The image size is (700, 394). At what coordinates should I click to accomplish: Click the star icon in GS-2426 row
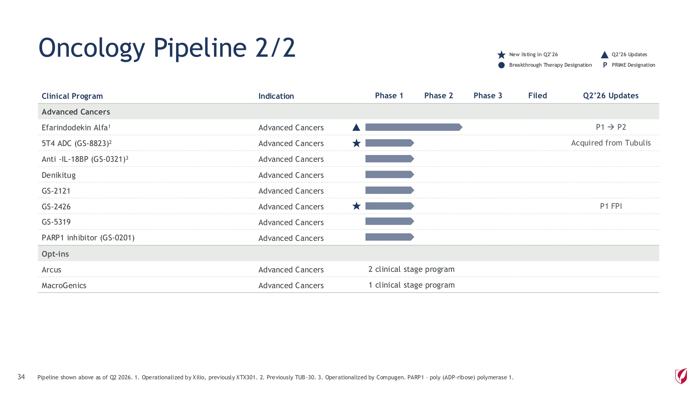[356, 206]
